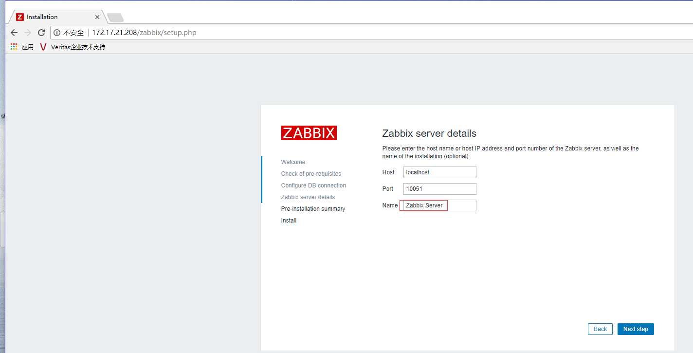This screenshot has height=353, width=693.
Task: Focus the Port input field
Action: (x=440, y=189)
